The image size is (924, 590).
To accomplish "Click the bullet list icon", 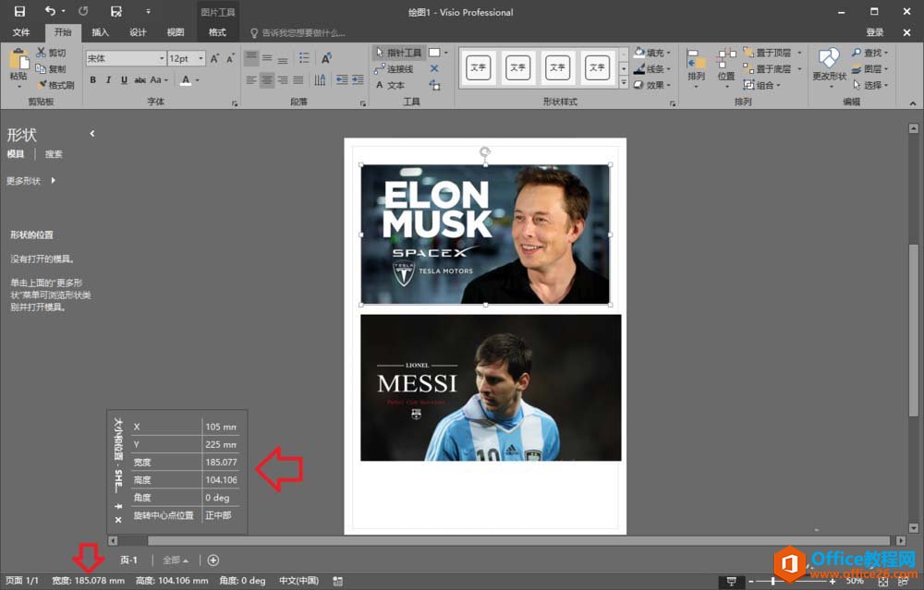I will [x=306, y=58].
